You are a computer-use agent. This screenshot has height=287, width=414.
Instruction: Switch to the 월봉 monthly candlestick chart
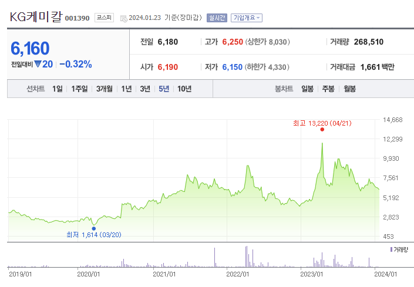coord(349,89)
